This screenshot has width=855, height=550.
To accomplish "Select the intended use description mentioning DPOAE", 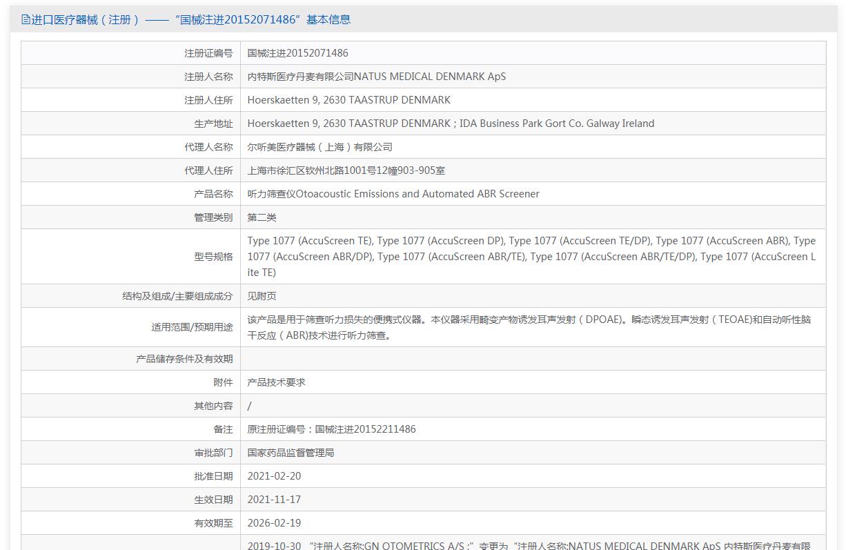I will coord(529,328).
